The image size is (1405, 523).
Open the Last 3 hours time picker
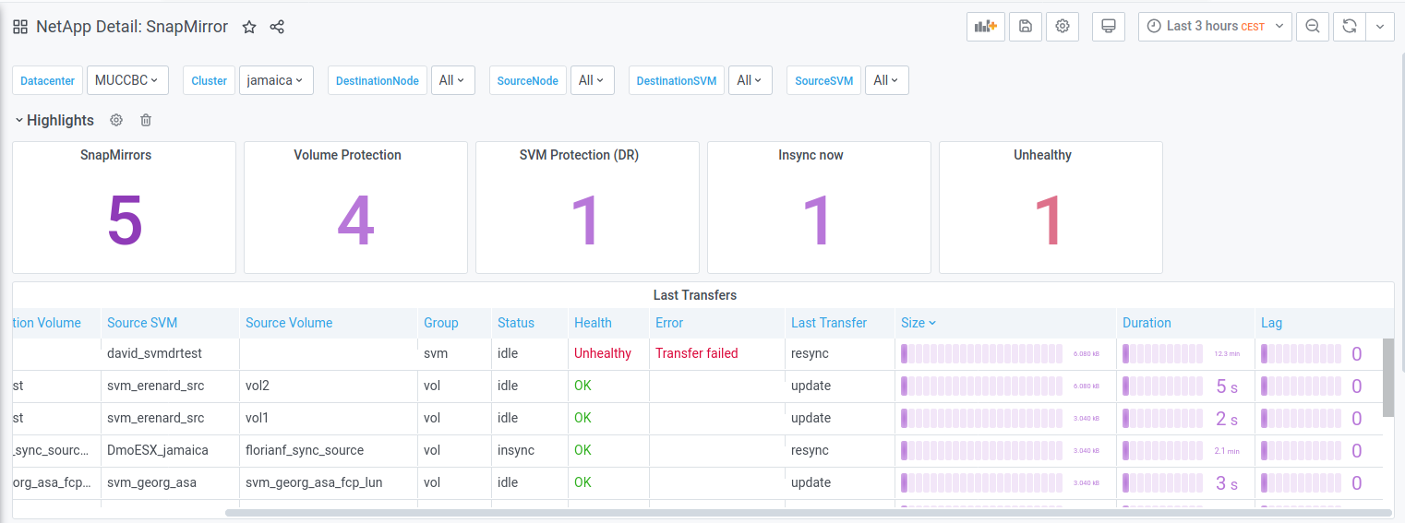[x=1214, y=27]
